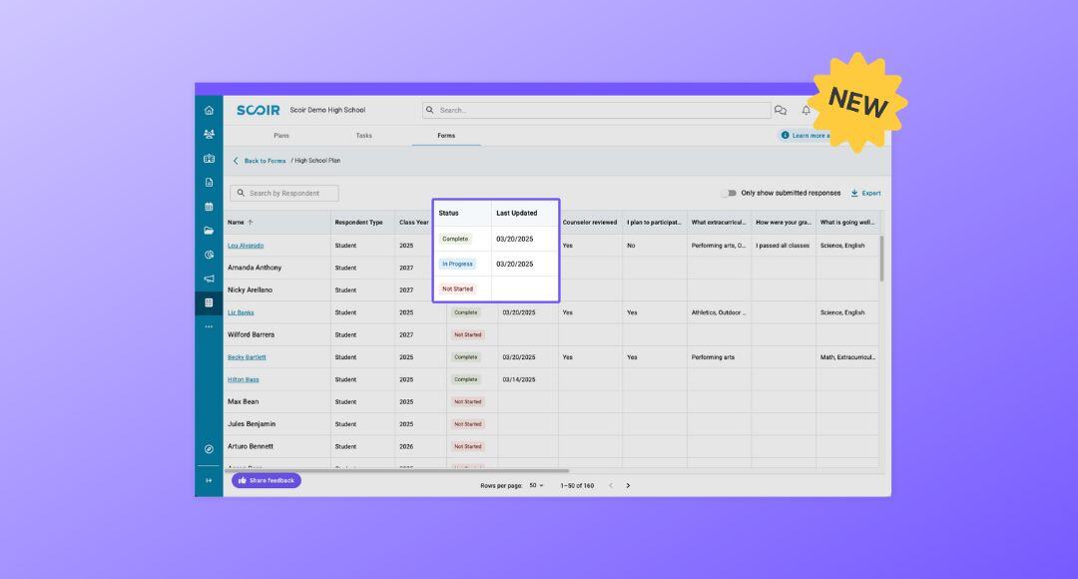
Task: Open the Rows per page dropdown
Action: (x=535, y=485)
